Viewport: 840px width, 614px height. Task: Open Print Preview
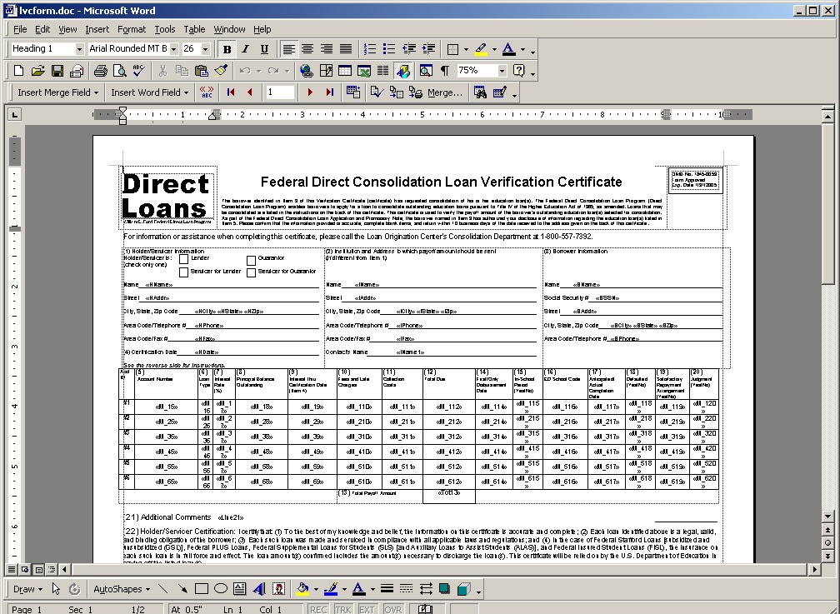click(x=119, y=71)
